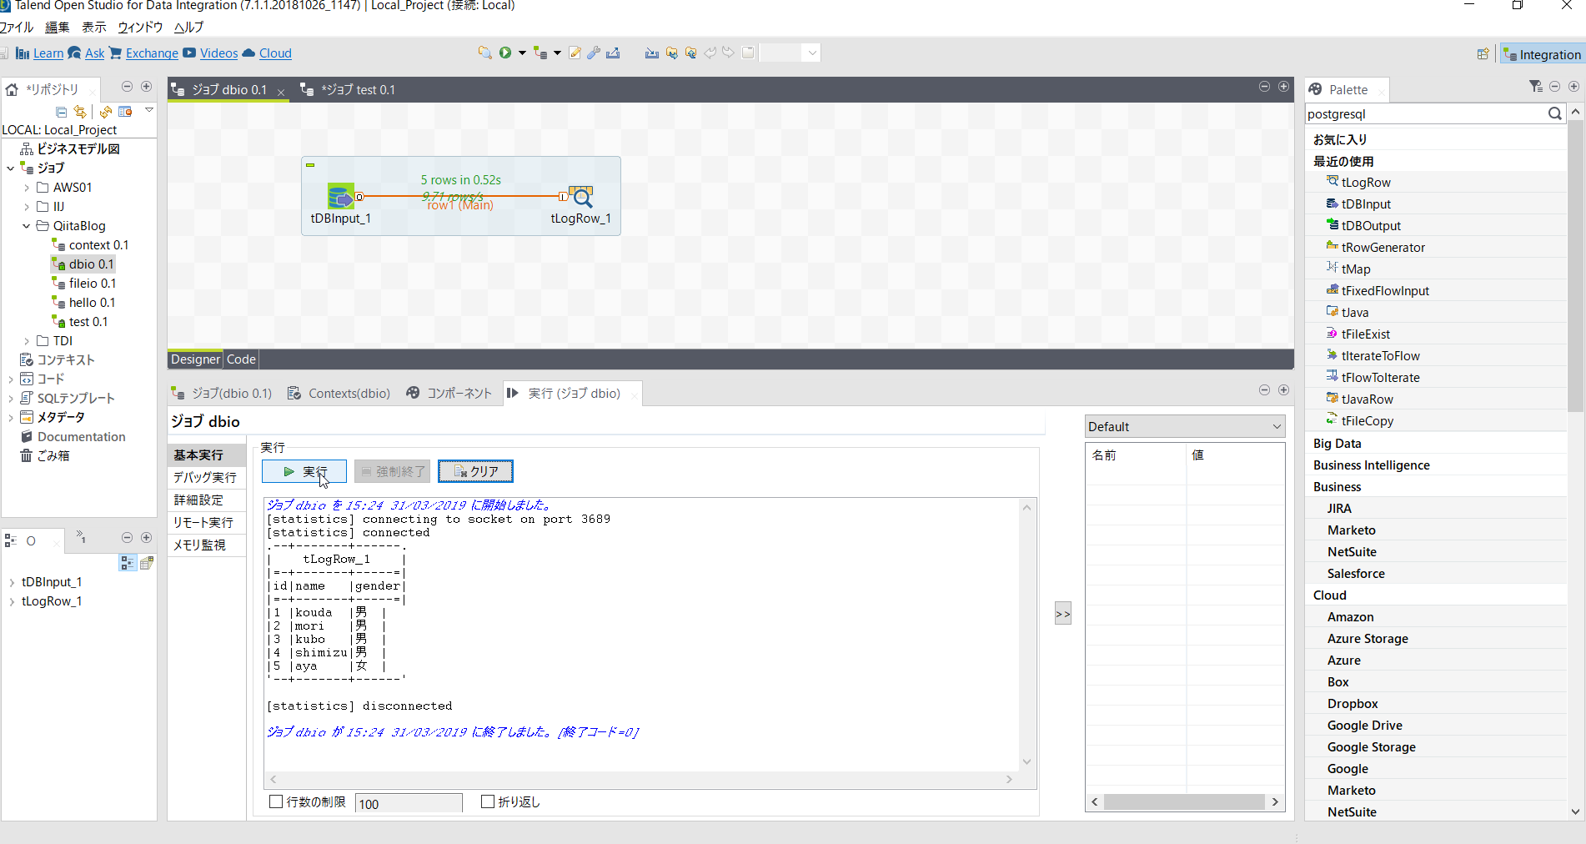Maximize the run console panel

coord(1283,390)
